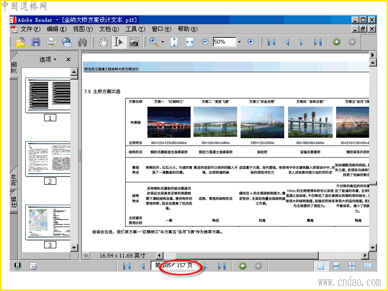Open the 帮助 menu

[187, 29]
